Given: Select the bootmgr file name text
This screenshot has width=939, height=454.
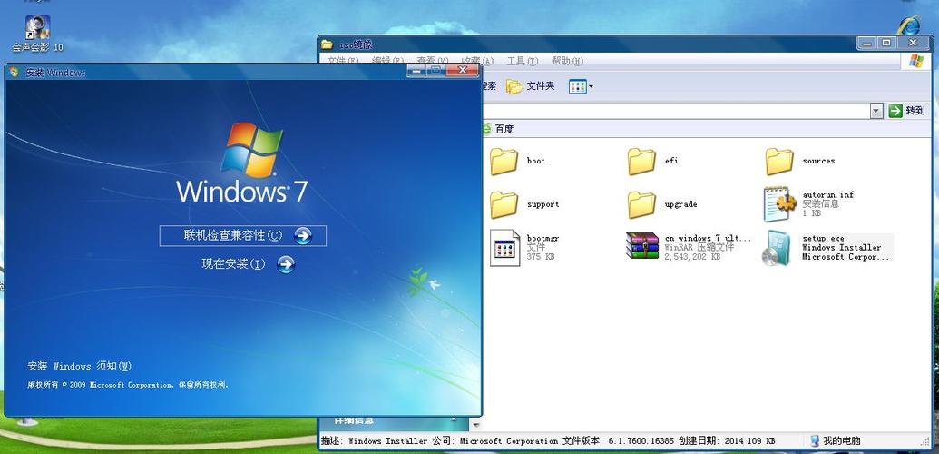Looking at the screenshot, I should (x=543, y=238).
